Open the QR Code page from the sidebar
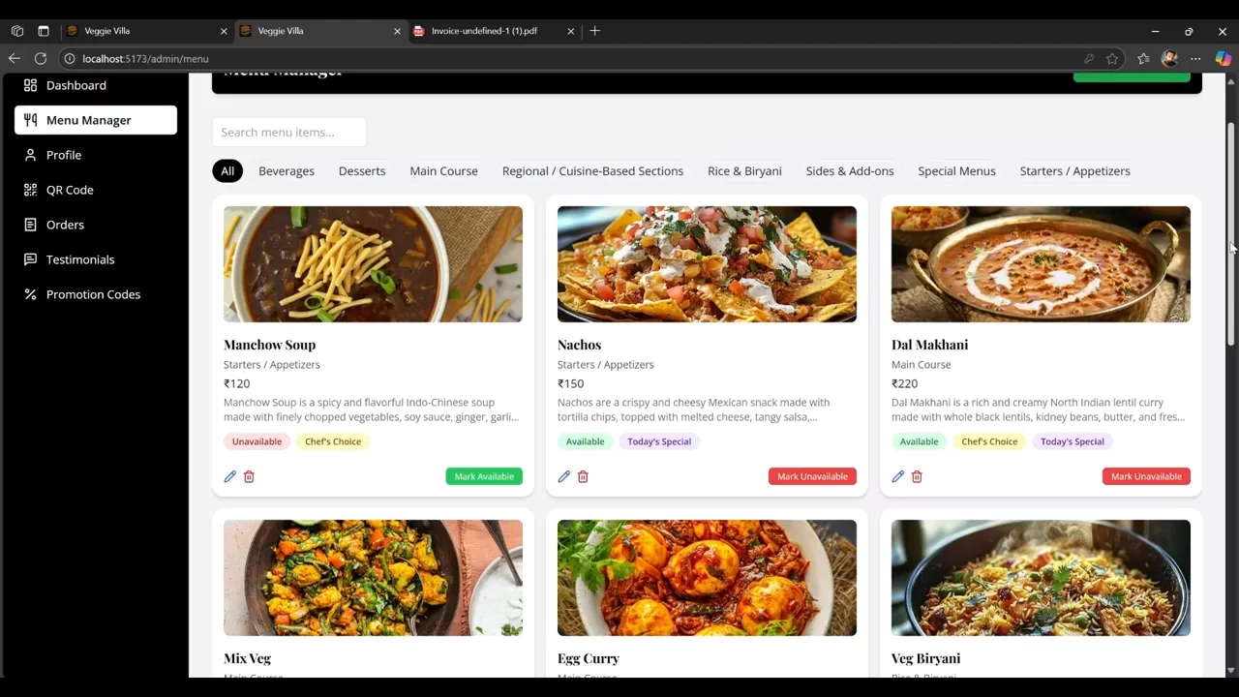 pos(70,190)
